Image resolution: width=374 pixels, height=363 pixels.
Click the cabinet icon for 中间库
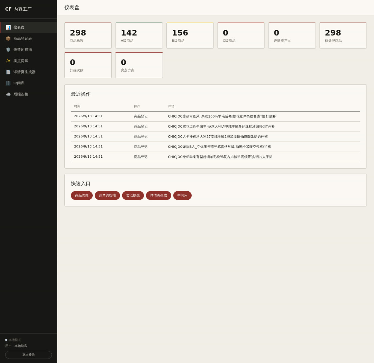(x=8, y=83)
